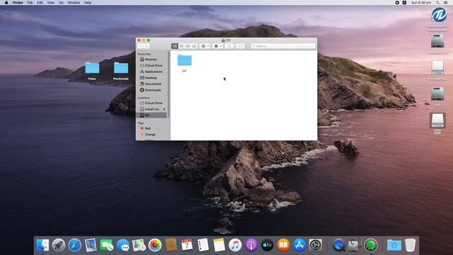Open Documents in Finder sidebar
The height and width of the screenshot is (255, 453).
pos(152,84)
